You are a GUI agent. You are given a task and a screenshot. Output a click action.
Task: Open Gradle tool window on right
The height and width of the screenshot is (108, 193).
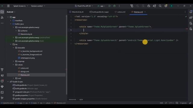(191, 17)
